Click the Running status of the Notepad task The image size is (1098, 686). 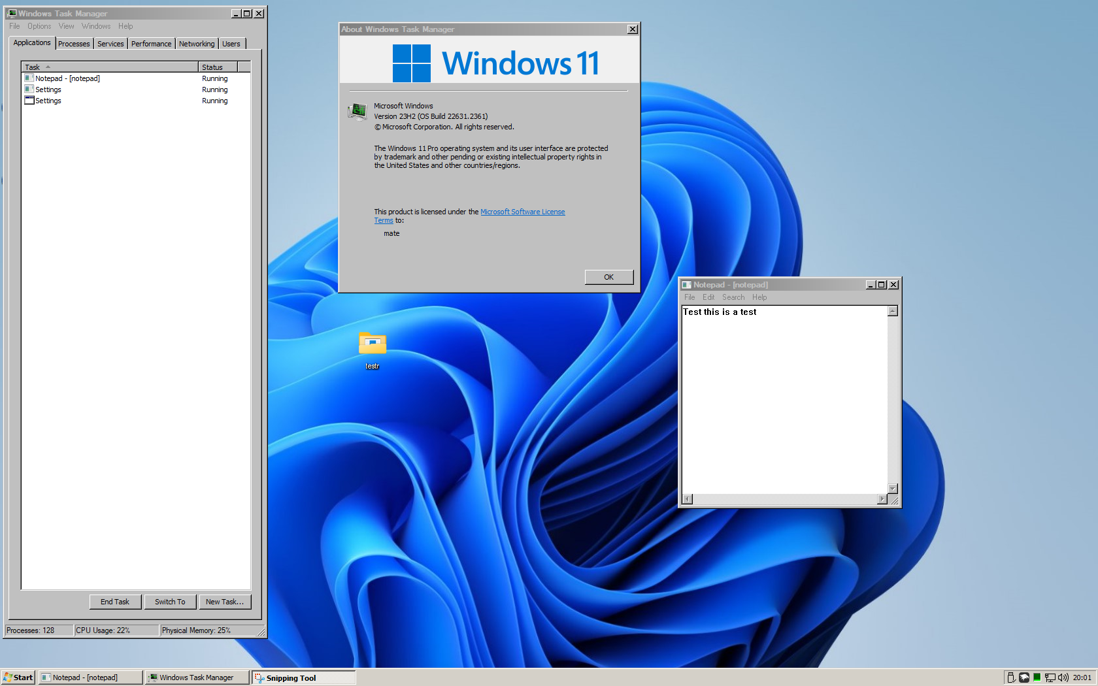pyautogui.click(x=215, y=78)
